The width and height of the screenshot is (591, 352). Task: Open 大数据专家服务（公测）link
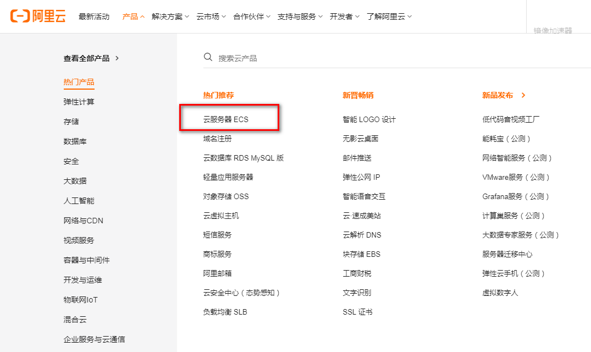[x=521, y=235]
